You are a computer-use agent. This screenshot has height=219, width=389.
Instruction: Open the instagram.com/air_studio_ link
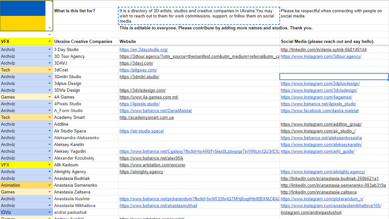pyautogui.click(x=318, y=131)
